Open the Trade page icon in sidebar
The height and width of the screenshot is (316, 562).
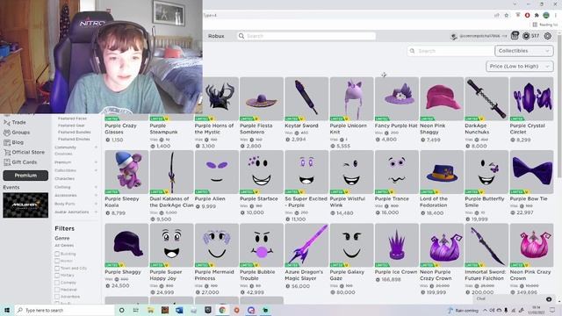[7, 123]
